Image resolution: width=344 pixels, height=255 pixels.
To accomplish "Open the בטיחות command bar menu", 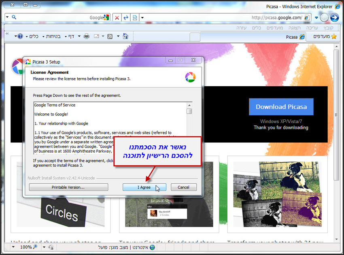I will coord(51,36).
